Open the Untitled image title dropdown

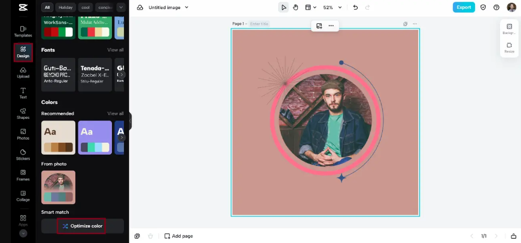point(169,7)
